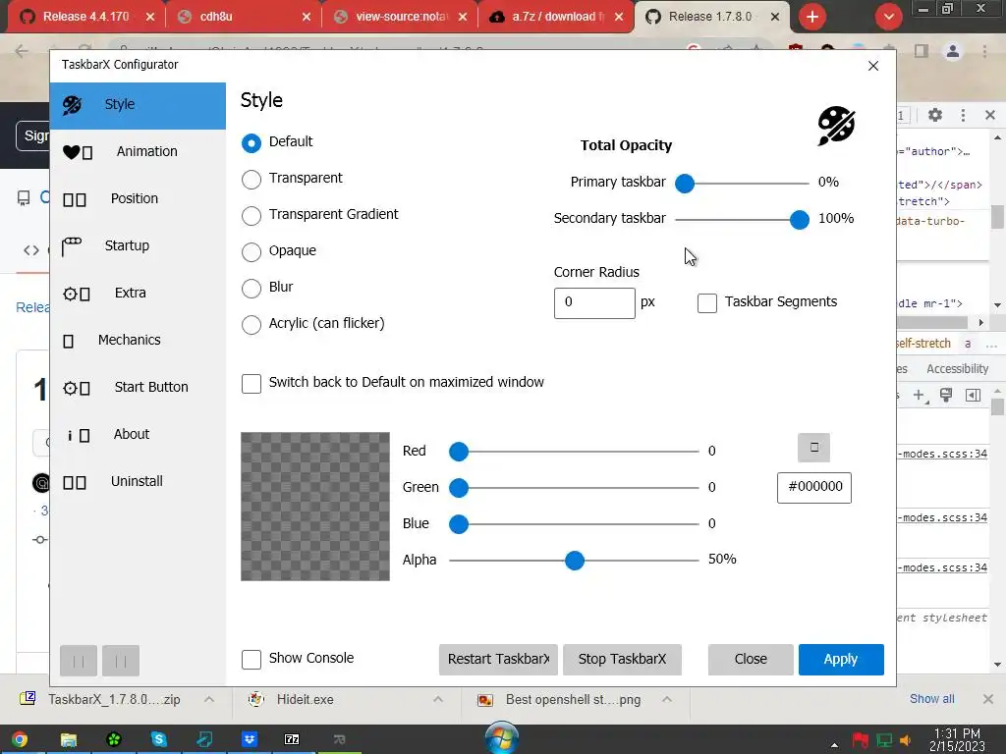This screenshot has width=1006, height=754.
Task: Click the checkered color preview swatch
Action: point(315,507)
